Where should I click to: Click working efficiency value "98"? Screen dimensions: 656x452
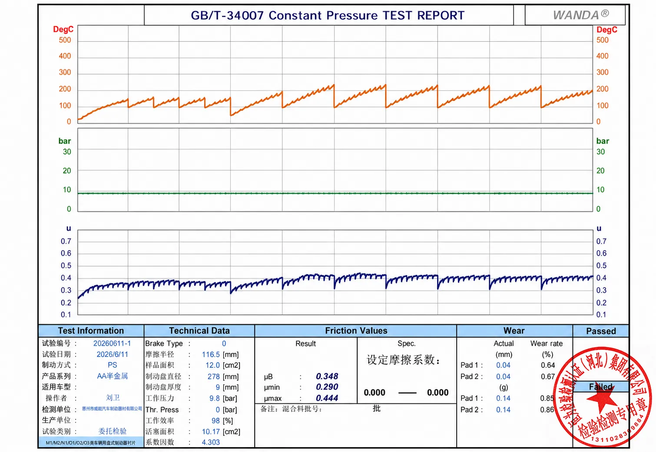click(x=215, y=421)
